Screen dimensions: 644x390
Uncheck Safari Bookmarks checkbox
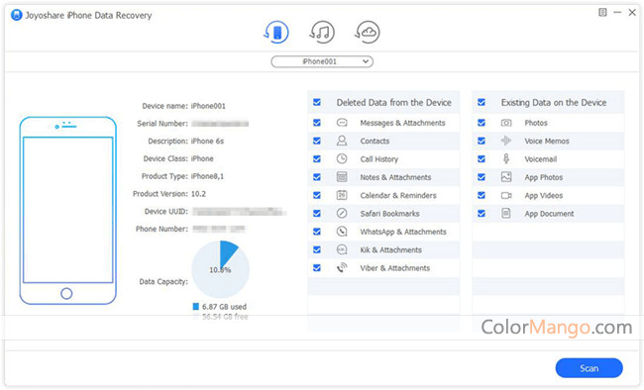click(x=317, y=213)
